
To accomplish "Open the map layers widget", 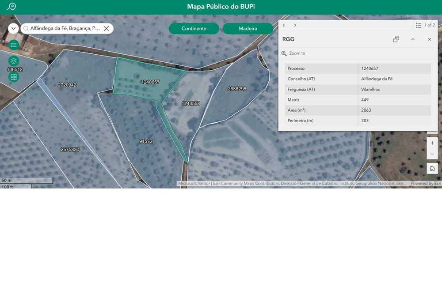I will click(x=14, y=61).
